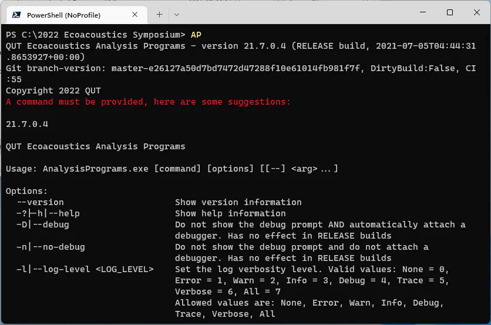
Task: Click the -D|--debug option entry
Action: pyautogui.click(x=43, y=225)
